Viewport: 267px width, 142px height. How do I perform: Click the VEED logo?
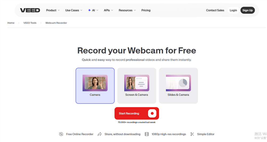(x=30, y=10)
